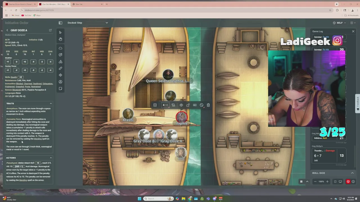Delete selected token trash icon
Screen dimensions: 360x202
[x=208, y=105]
